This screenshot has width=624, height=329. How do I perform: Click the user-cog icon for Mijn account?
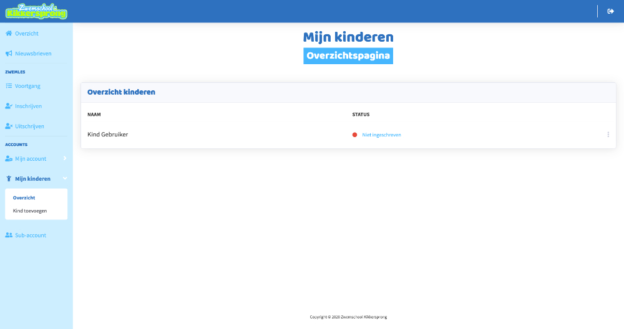click(9, 159)
